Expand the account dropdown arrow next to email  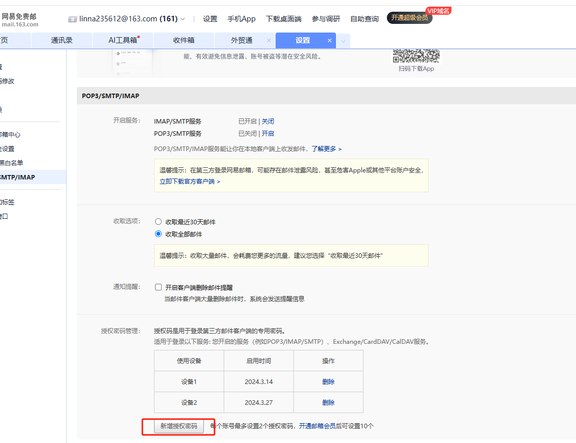coord(183,19)
